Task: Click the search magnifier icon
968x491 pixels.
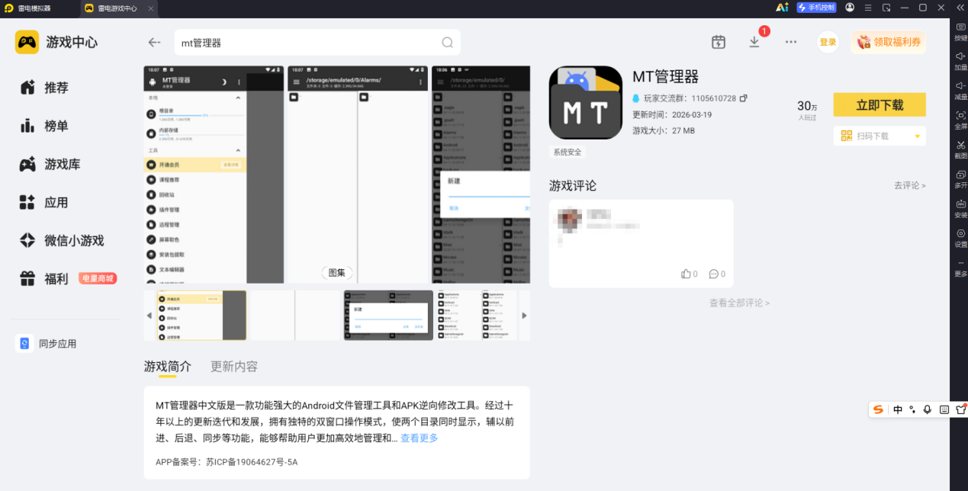Action: point(448,43)
